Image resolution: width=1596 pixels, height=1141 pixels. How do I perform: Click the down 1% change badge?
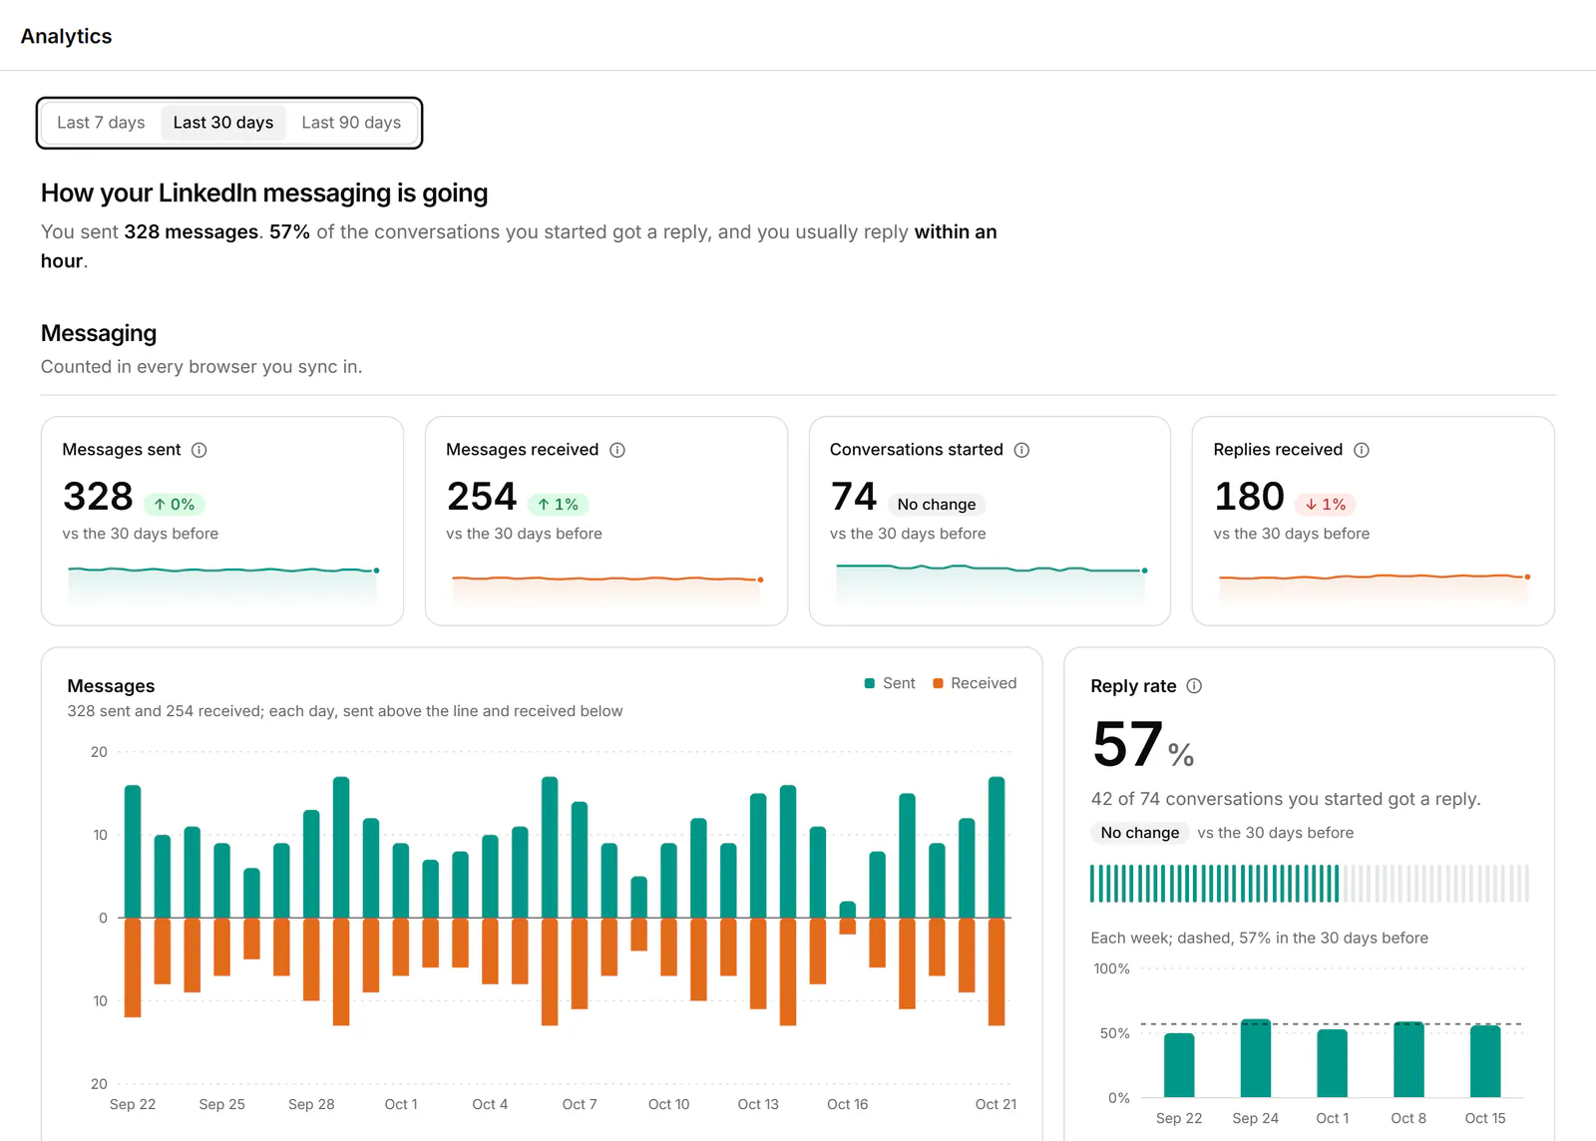point(1326,505)
